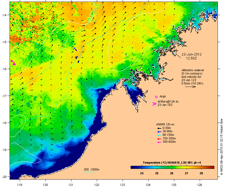
Task: Click the longitude axis label 122
Action: point(97,185)
